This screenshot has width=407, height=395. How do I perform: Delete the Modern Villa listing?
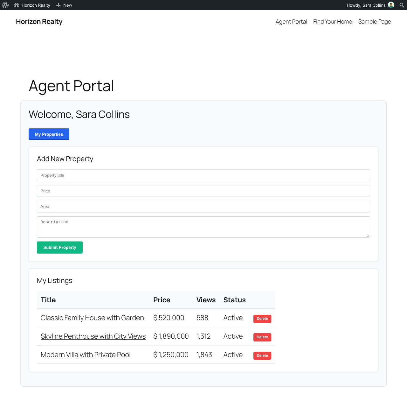(262, 355)
